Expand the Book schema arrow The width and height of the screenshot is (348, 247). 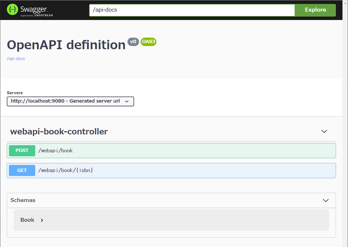(x=42, y=220)
